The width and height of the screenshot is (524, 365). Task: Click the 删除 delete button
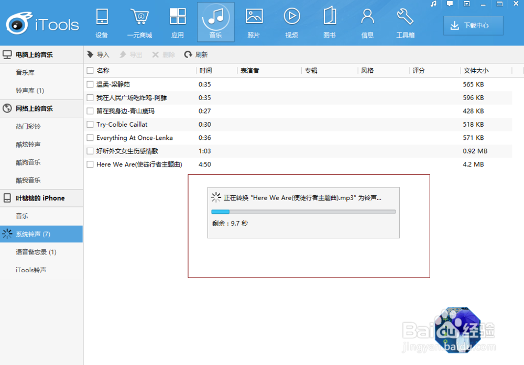click(163, 54)
